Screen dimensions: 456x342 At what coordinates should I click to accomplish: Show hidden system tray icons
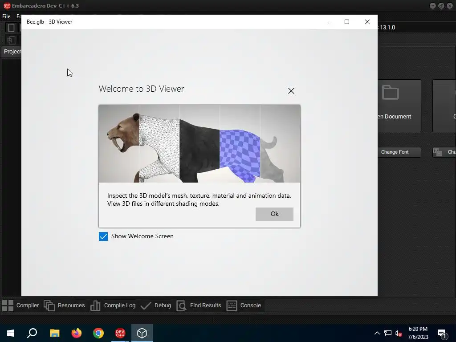click(x=377, y=333)
